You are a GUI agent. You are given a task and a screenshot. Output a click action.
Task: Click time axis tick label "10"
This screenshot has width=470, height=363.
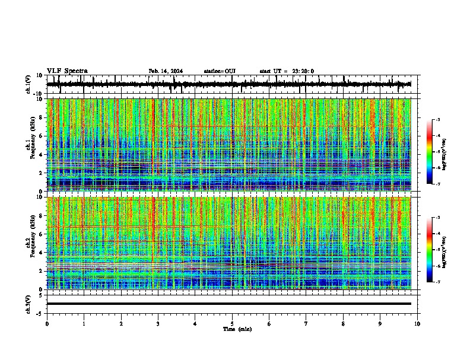(x=417, y=324)
